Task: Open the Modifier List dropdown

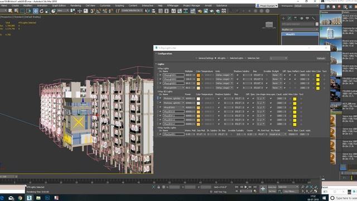Action: coord(300,30)
